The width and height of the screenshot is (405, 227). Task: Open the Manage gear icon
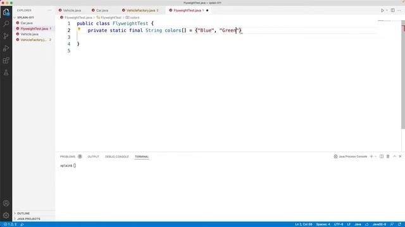pyautogui.click(x=6, y=215)
